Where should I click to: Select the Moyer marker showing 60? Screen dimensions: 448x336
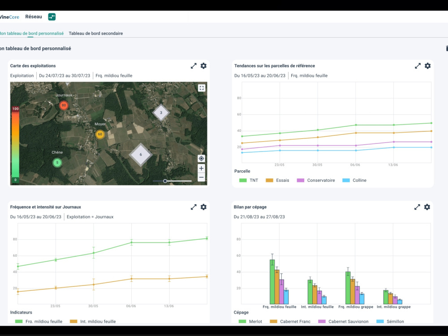100,134
